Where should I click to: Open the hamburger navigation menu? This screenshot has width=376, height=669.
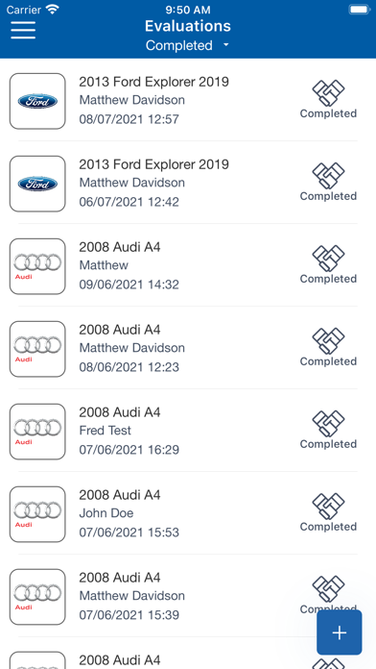pos(23,30)
